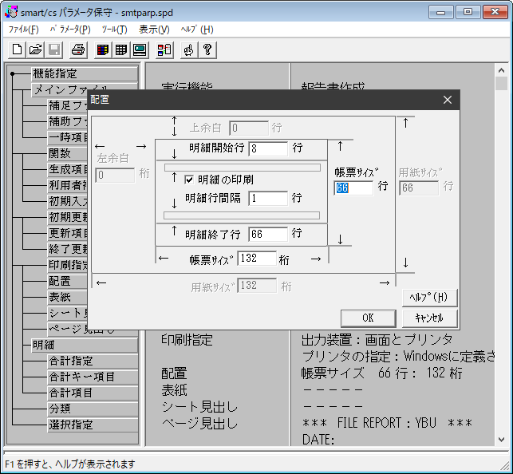
Task: Click the table grid toolbar icon
Action: [x=120, y=50]
